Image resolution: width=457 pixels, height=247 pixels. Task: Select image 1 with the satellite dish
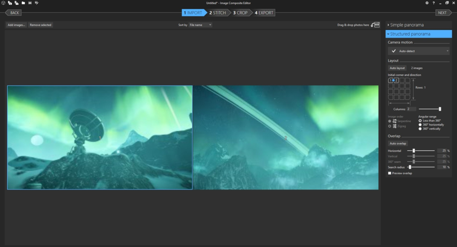100,137
